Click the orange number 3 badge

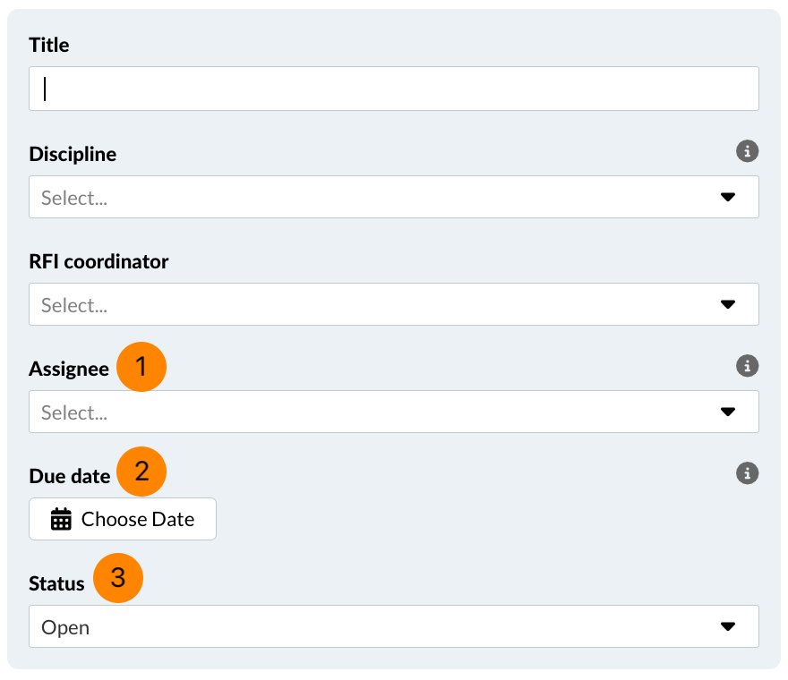click(118, 579)
